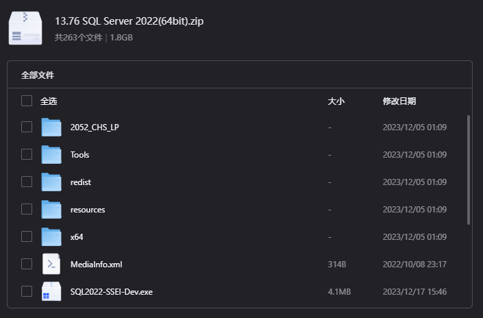Click the Tools folder icon
The height and width of the screenshot is (318, 483).
point(51,154)
